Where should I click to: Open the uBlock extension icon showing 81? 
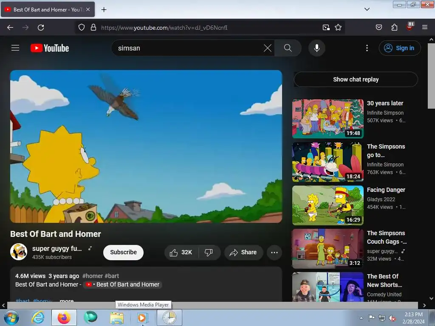410,27
